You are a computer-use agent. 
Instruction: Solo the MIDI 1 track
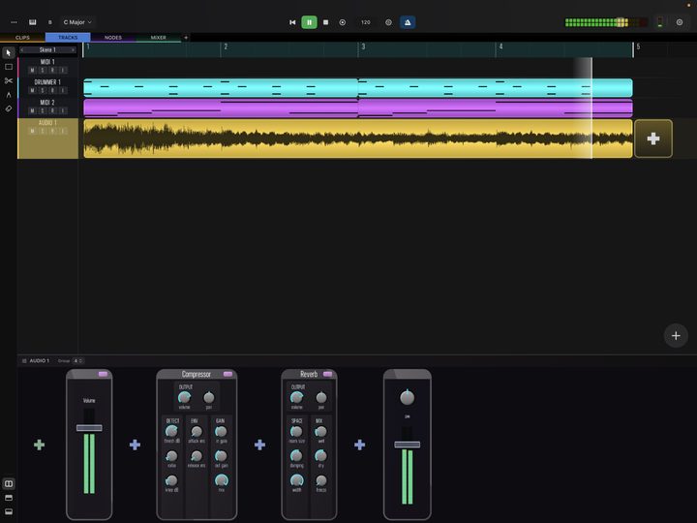pos(43,71)
